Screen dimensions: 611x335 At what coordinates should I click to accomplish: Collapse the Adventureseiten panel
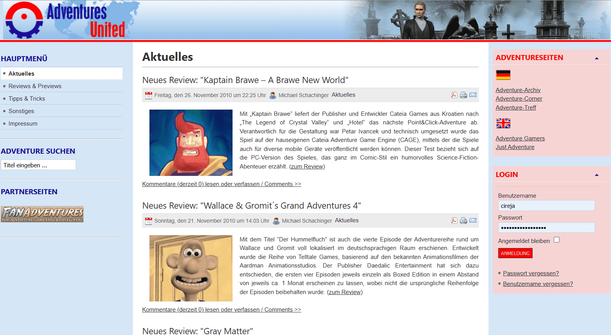pyautogui.click(x=597, y=58)
